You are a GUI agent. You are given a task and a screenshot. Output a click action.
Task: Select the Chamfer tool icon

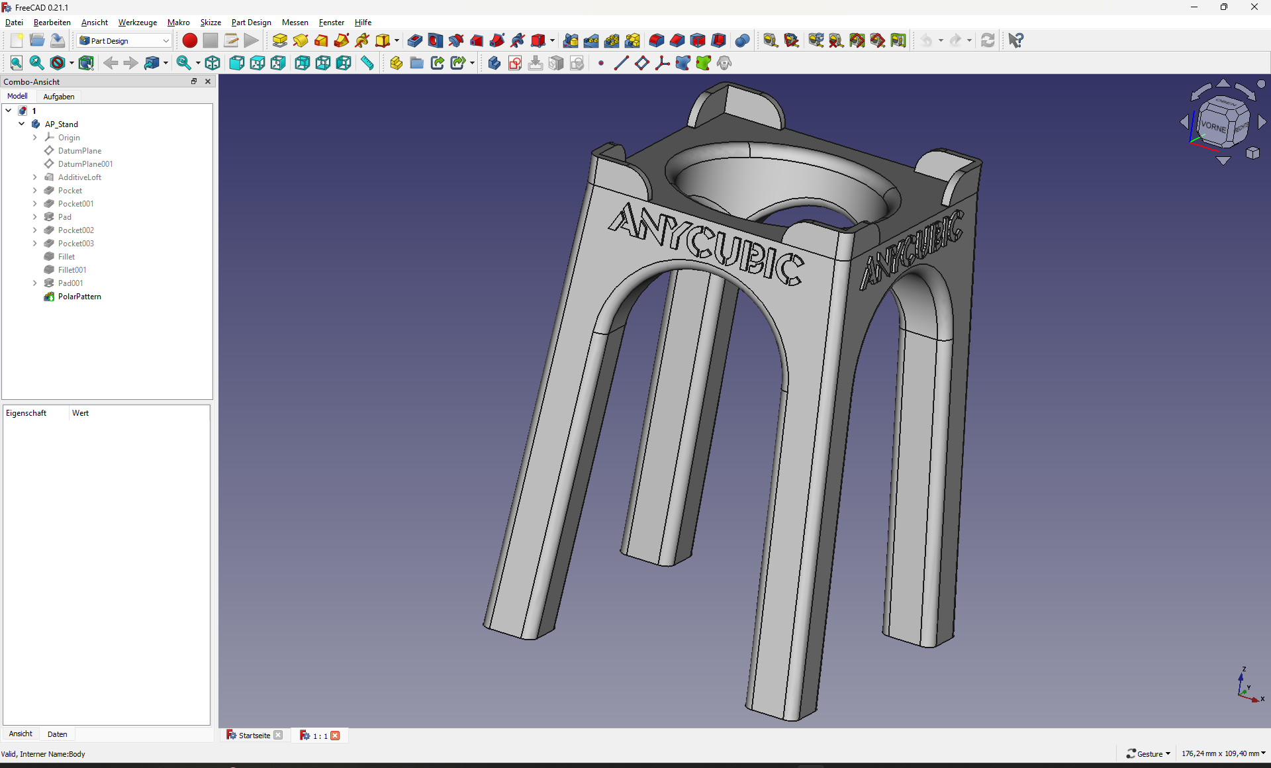(x=677, y=40)
